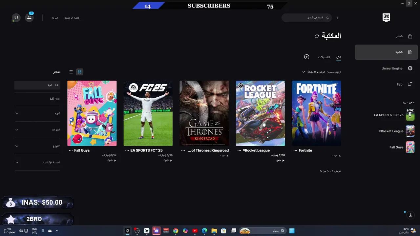The height and width of the screenshot is (236, 420).
Task: Quick launch Fall Guys from sidebar
Action: click(402, 147)
